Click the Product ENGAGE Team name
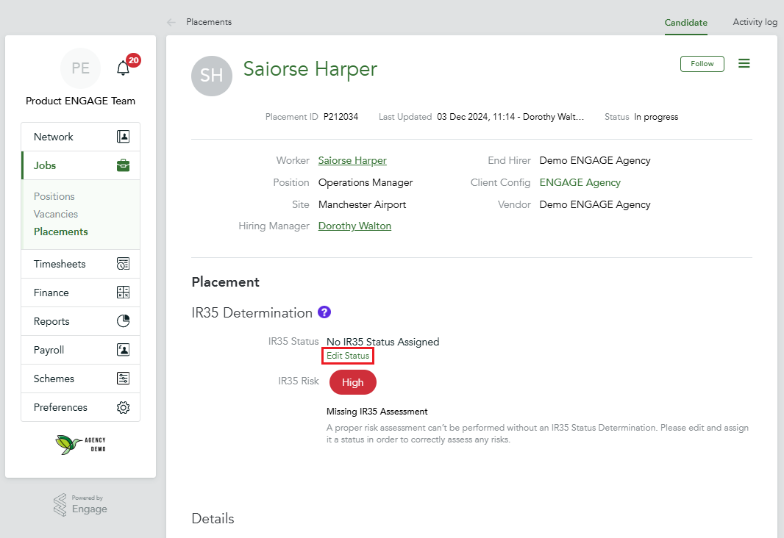784x538 pixels. pos(80,101)
